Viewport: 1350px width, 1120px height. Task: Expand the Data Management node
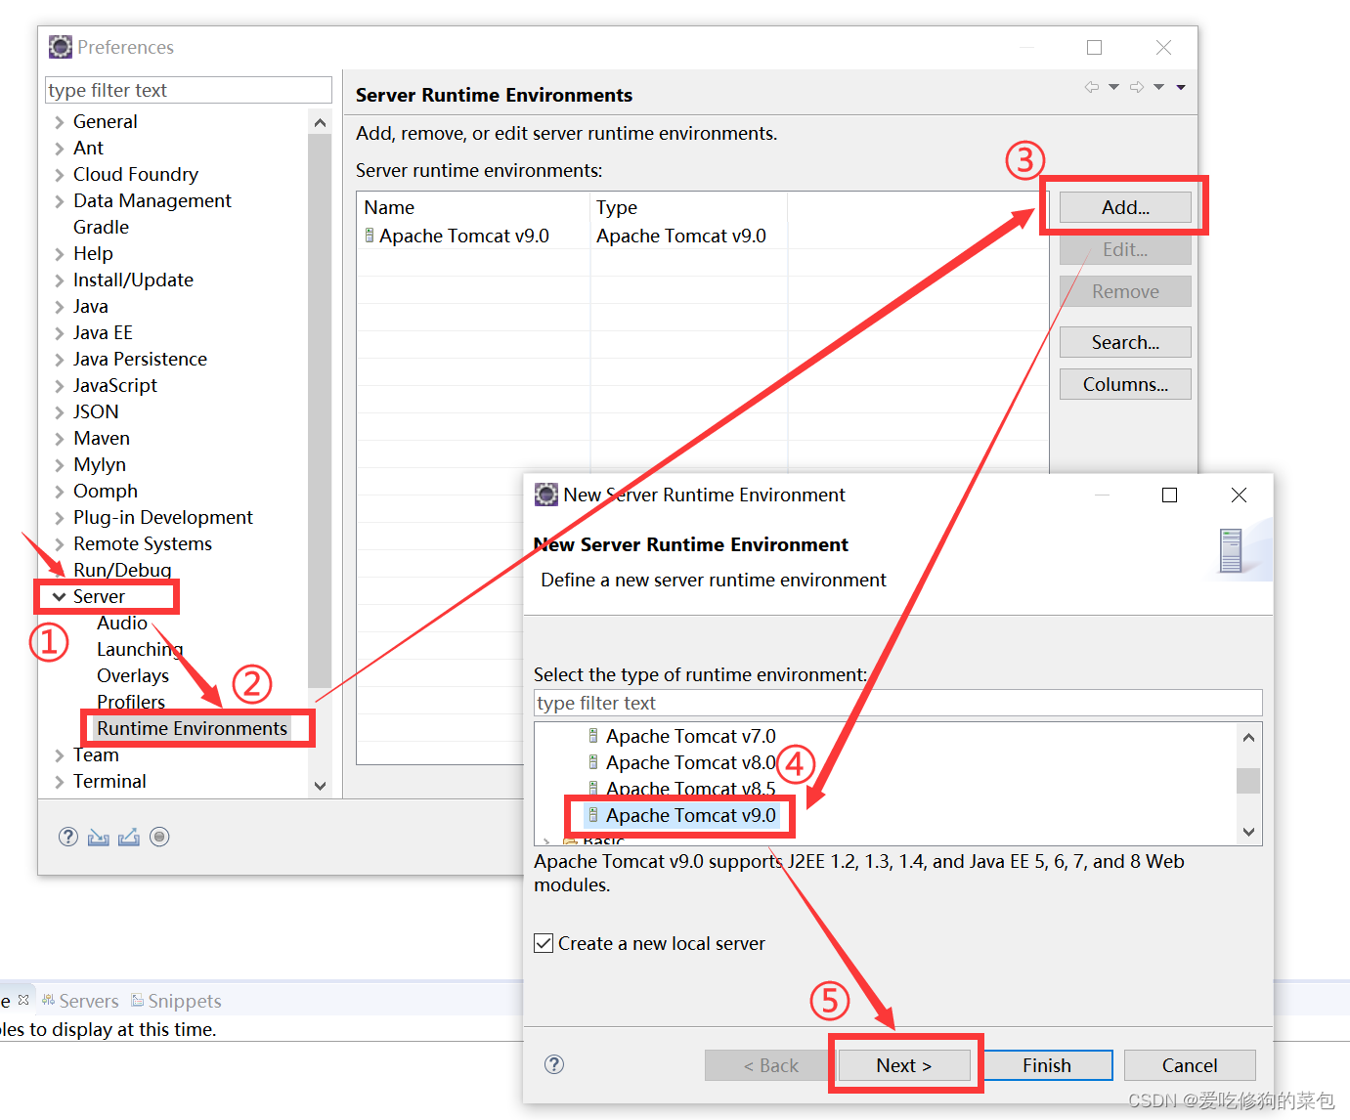(60, 201)
